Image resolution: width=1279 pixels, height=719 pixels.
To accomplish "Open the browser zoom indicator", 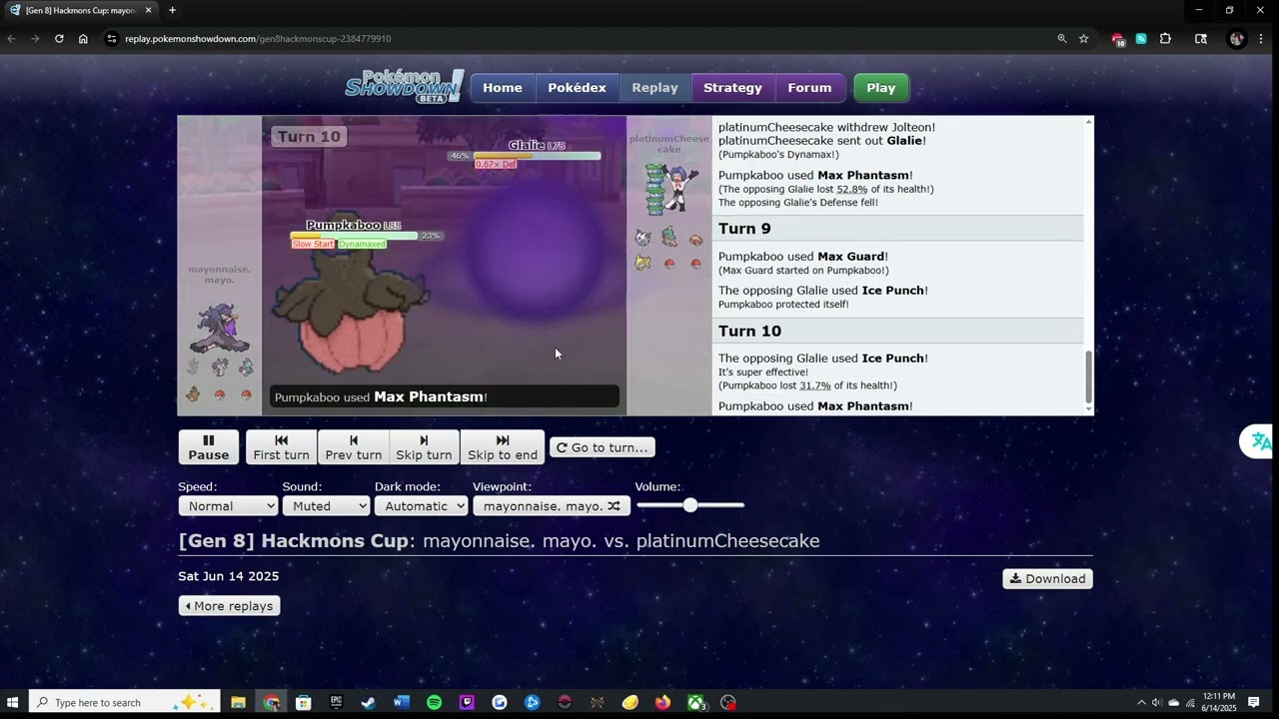I will click(x=1061, y=39).
